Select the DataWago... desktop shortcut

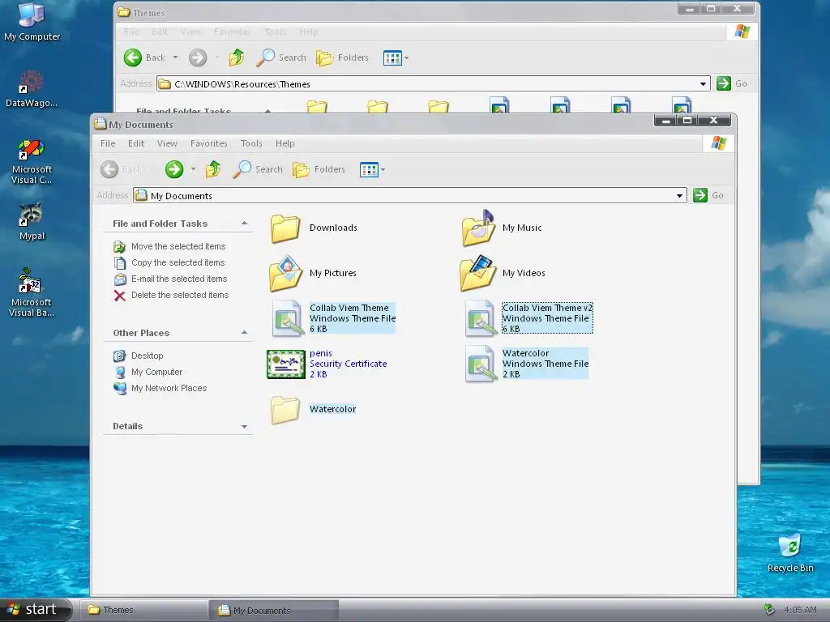click(32, 88)
